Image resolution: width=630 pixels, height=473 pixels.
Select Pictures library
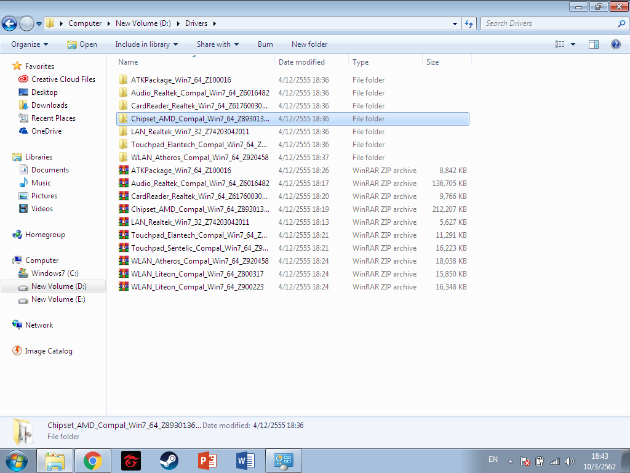point(38,195)
